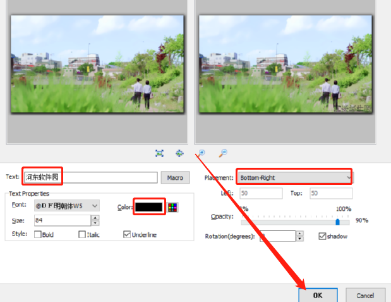Click inside the watermark Text field
Viewport: 391px width, 302px height.
click(91, 177)
